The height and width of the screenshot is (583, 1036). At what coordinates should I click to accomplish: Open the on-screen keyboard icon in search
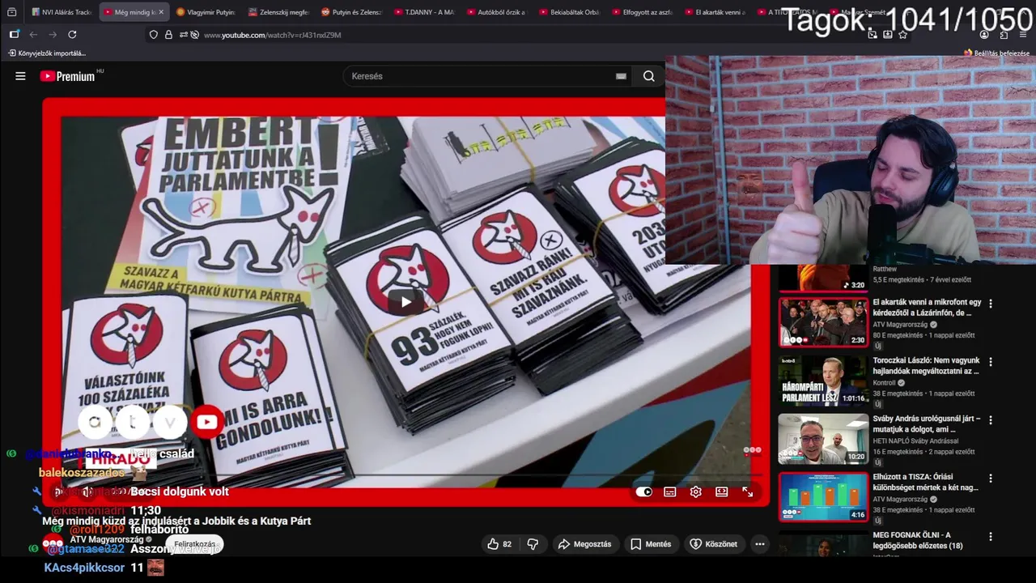pos(621,76)
